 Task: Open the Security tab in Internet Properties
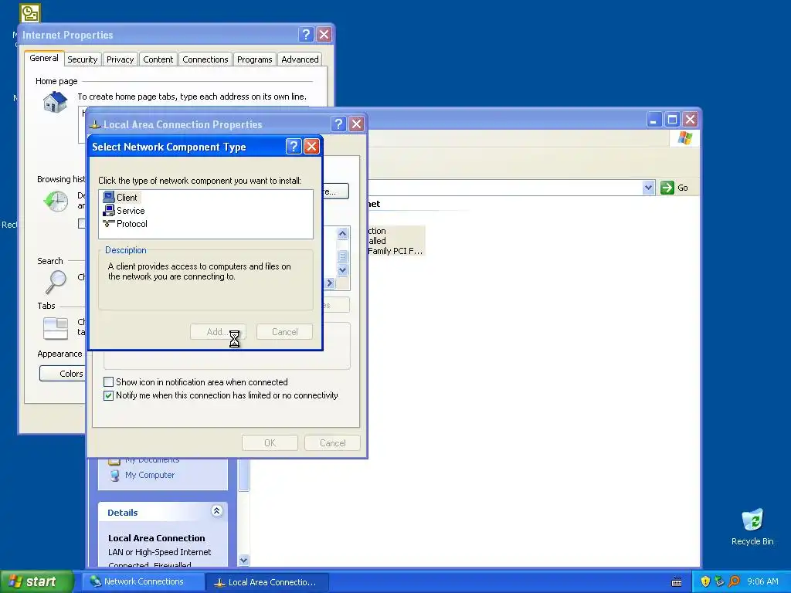(82, 59)
